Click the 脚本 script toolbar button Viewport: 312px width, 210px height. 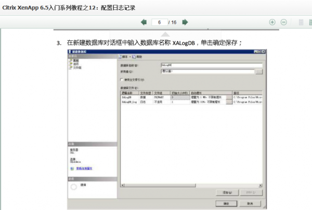tap(123, 57)
